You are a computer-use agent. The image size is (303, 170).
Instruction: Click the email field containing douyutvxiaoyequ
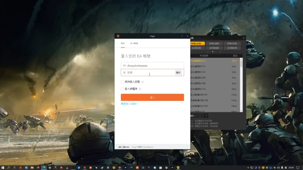(152, 65)
